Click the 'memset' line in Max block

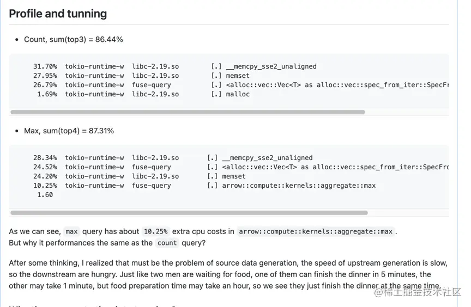tap(234, 176)
